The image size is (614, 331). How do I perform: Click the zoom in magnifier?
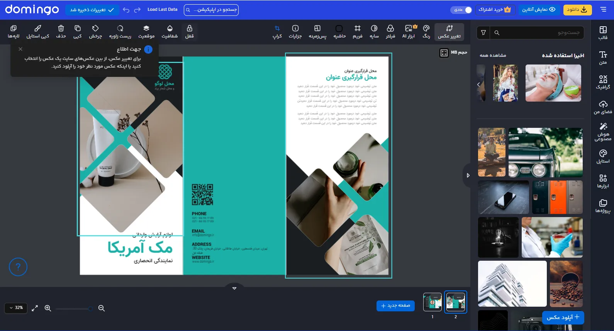48,308
